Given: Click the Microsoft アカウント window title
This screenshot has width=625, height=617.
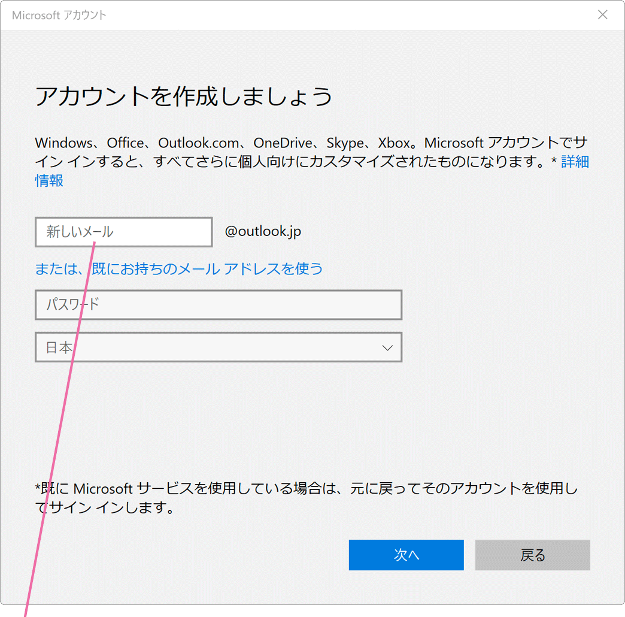Looking at the screenshot, I should [59, 15].
